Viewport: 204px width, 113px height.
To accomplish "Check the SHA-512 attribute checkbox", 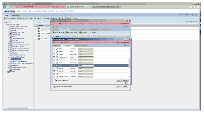I will click(54, 71).
